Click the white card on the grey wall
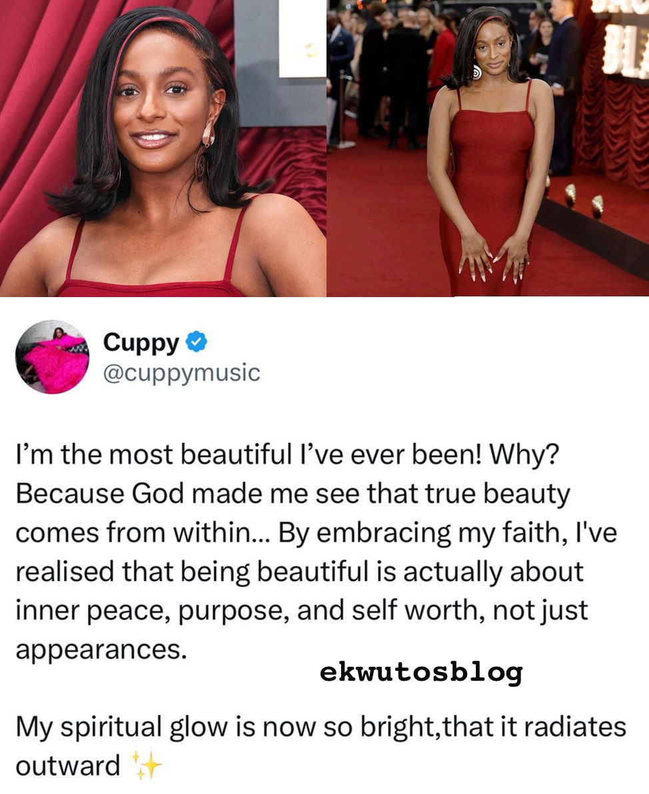This screenshot has height=794, width=649. [x=303, y=38]
